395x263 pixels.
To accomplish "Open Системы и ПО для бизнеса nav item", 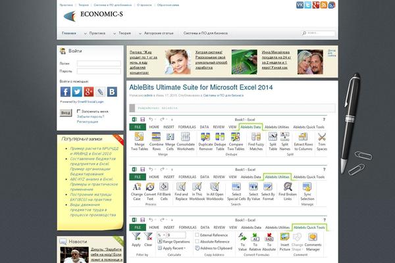I will pos(205,34).
